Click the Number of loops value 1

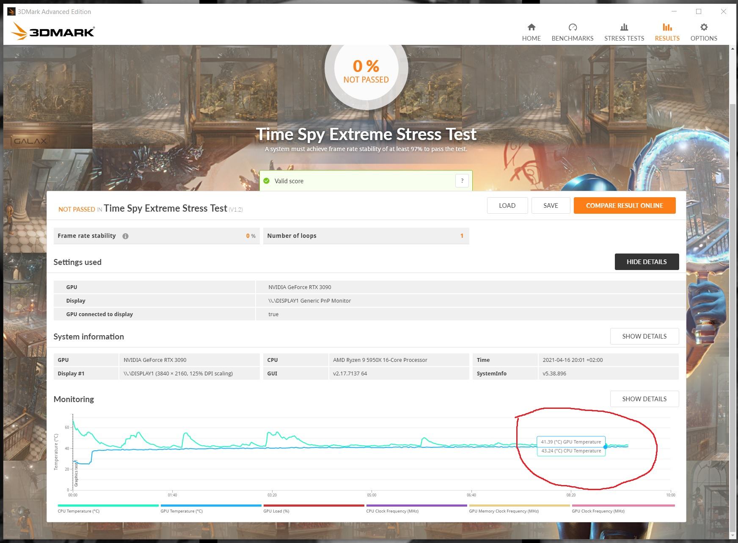(462, 236)
